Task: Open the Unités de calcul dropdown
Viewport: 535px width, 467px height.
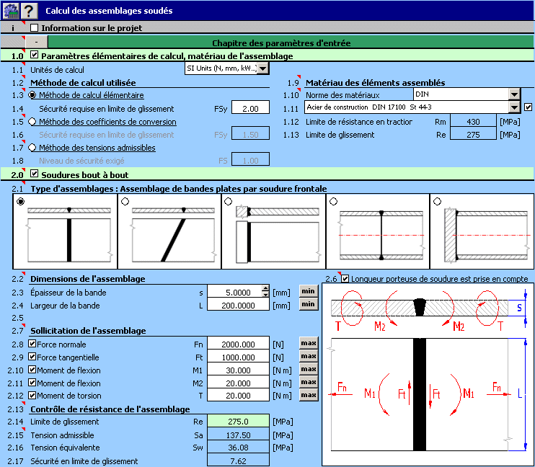Action: coord(262,68)
